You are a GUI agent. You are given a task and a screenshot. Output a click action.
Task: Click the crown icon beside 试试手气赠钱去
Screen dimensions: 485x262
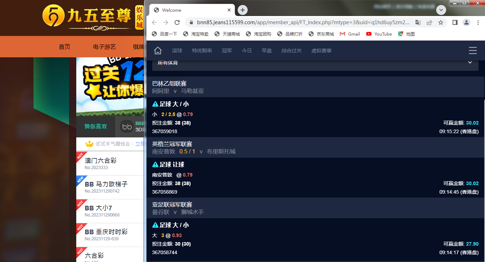(x=89, y=144)
